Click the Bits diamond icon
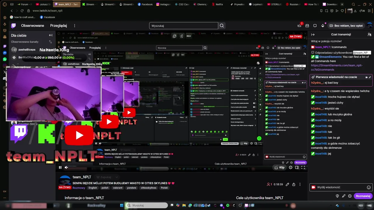374x210 pixels. (x=323, y=26)
